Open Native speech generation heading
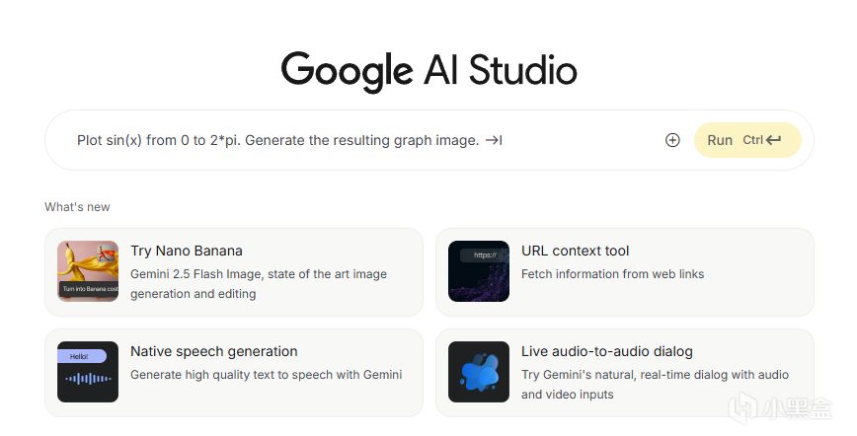 tap(213, 351)
